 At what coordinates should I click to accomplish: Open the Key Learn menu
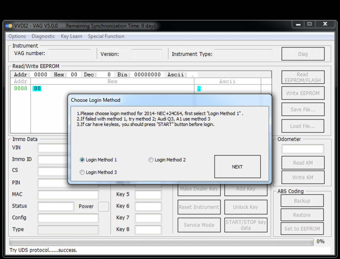(71, 36)
